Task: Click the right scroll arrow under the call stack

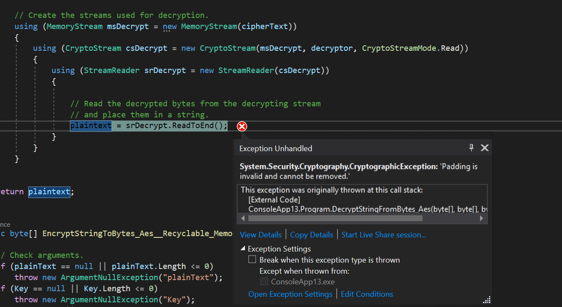Action: click(x=481, y=218)
